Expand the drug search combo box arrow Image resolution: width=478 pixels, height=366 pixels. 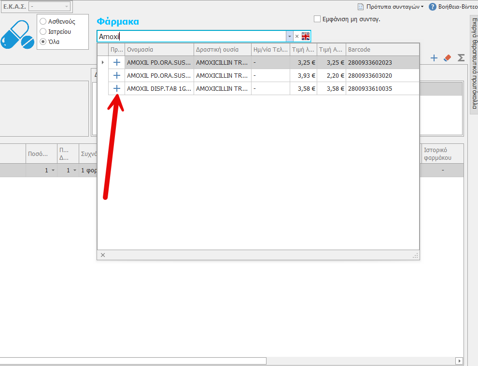click(289, 36)
